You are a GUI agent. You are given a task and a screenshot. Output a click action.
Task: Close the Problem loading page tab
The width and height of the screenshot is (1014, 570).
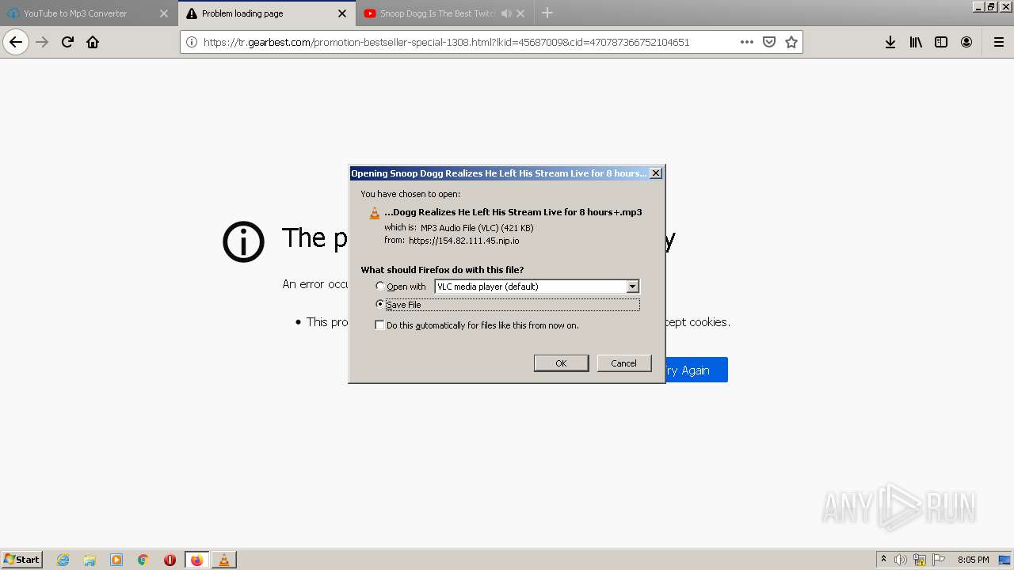click(x=342, y=13)
